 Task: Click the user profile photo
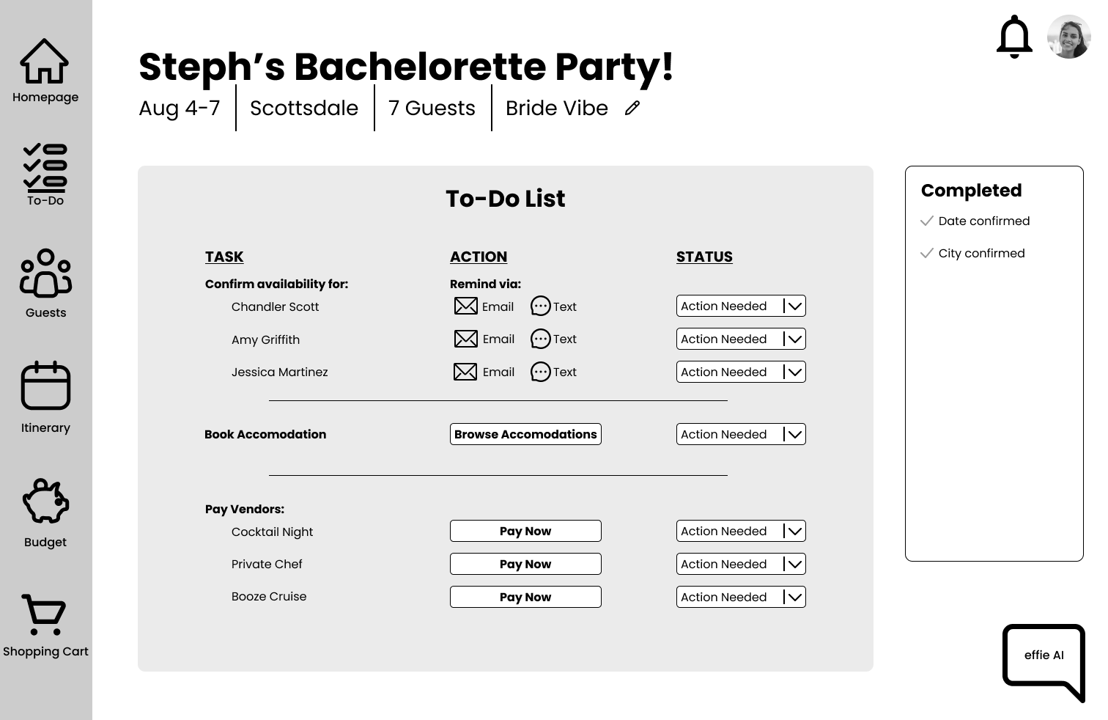click(x=1069, y=37)
